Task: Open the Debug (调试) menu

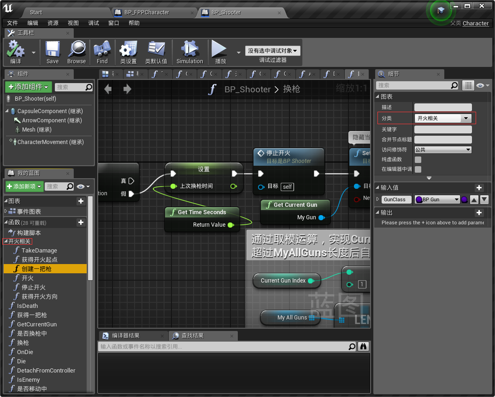Action: click(x=94, y=23)
